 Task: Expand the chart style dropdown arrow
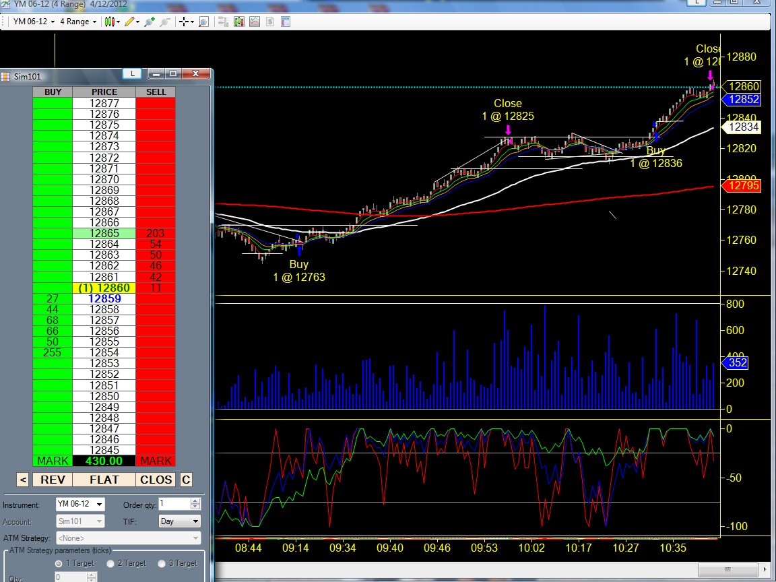click(x=119, y=22)
